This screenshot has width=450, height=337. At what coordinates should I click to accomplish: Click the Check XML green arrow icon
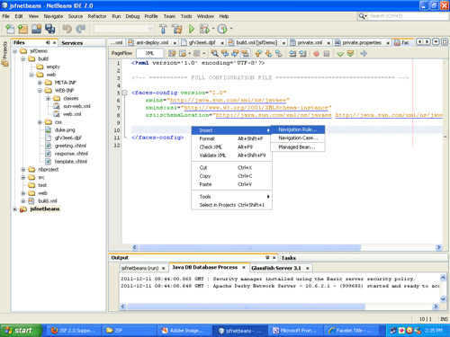[340, 54]
